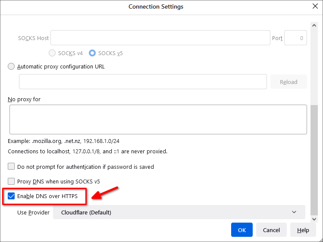This screenshot has height=242, width=323.
Task: Choose the SOCKS v5 radio button
Action: pos(92,53)
